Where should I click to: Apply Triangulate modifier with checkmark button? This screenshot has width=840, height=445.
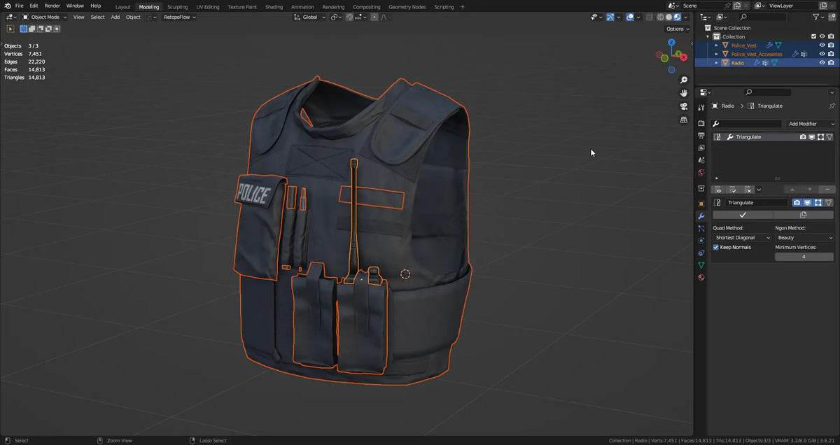tap(742, 215)
